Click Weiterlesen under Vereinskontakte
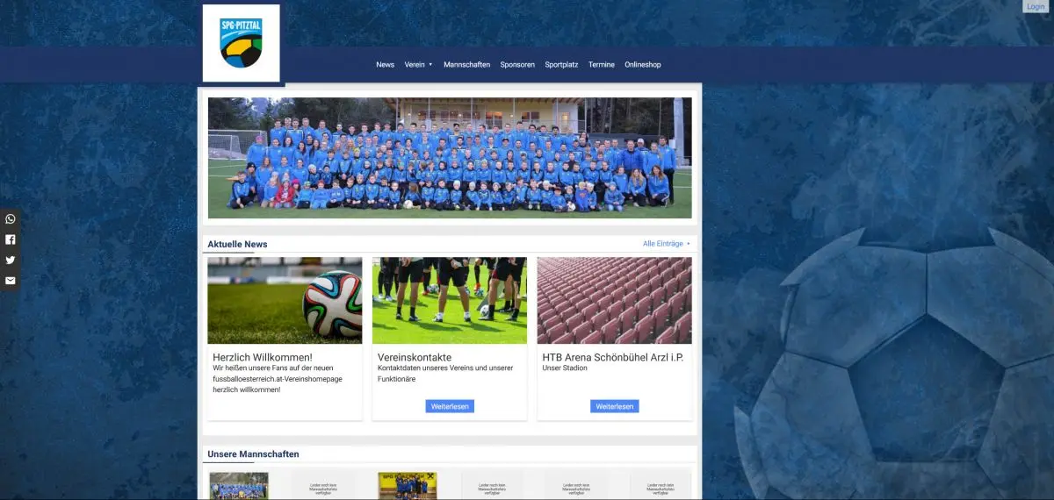 [450, 406]
